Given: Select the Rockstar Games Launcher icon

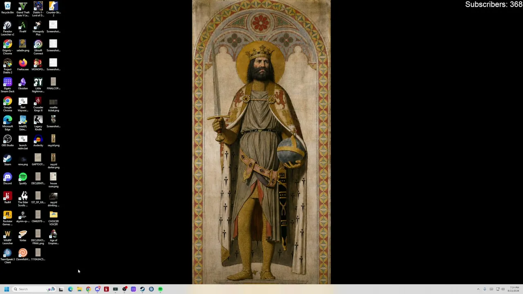Looking at the screenshot, I should pos(7,218).
